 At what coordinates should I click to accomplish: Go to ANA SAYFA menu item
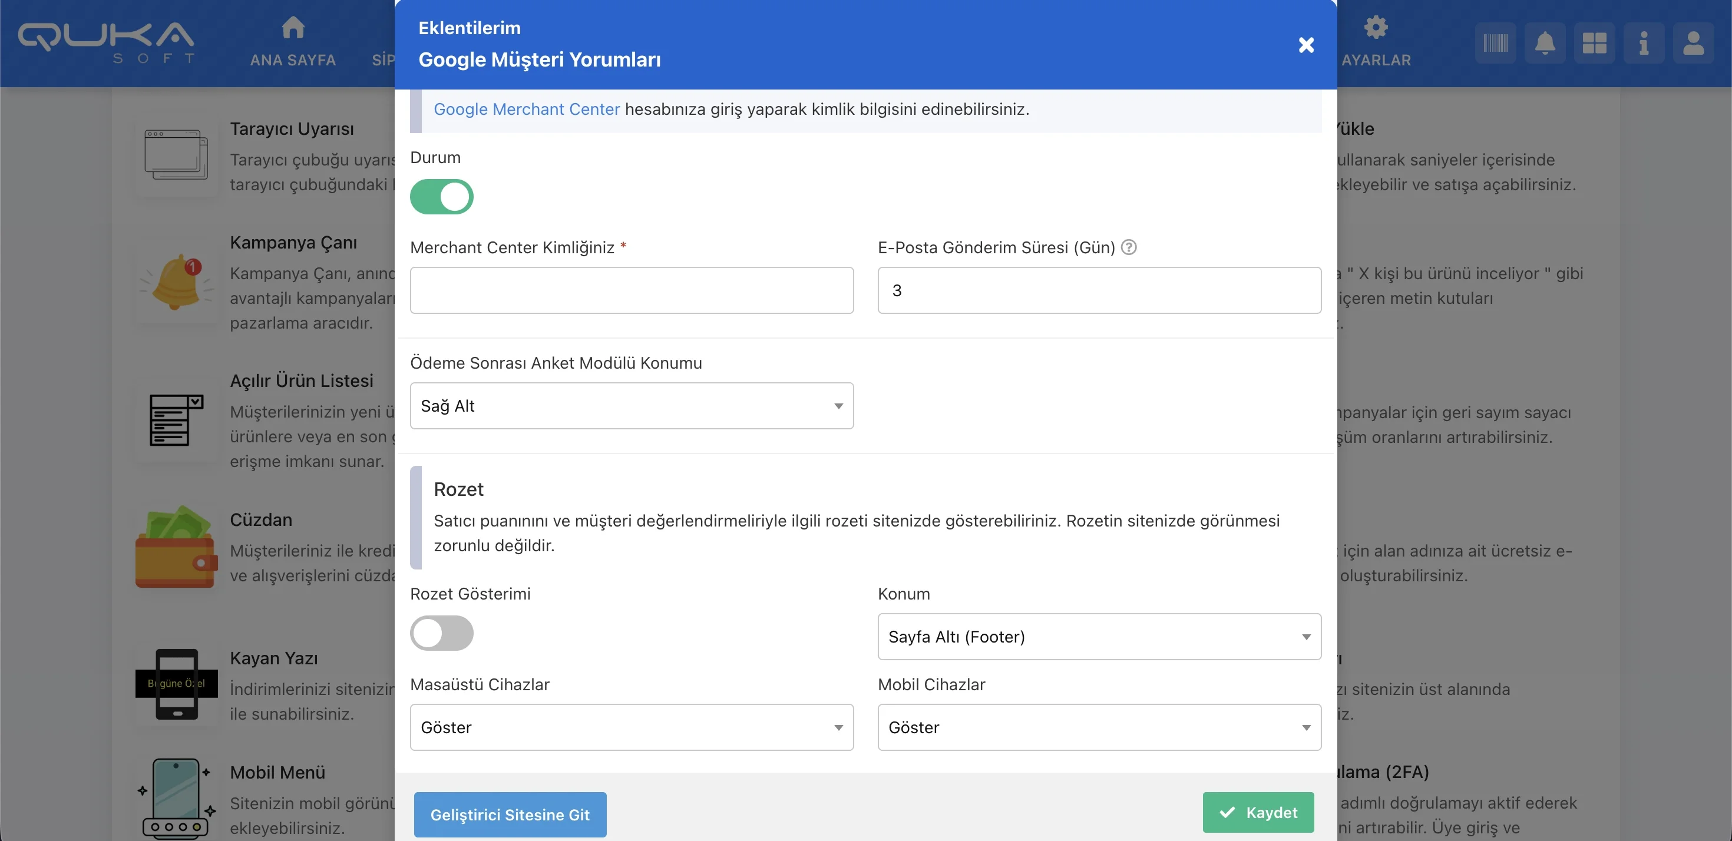[292, 43]
